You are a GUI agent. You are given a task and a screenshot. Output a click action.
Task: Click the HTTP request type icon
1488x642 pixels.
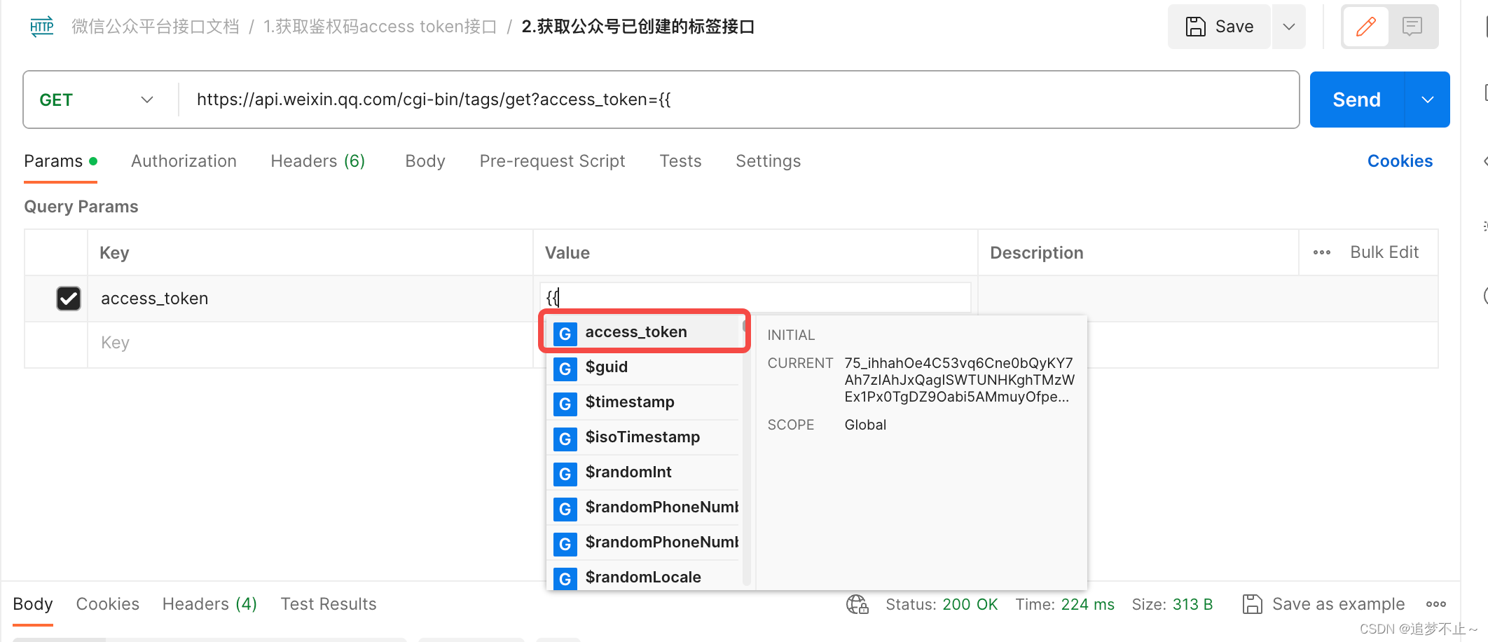point(41,27)
